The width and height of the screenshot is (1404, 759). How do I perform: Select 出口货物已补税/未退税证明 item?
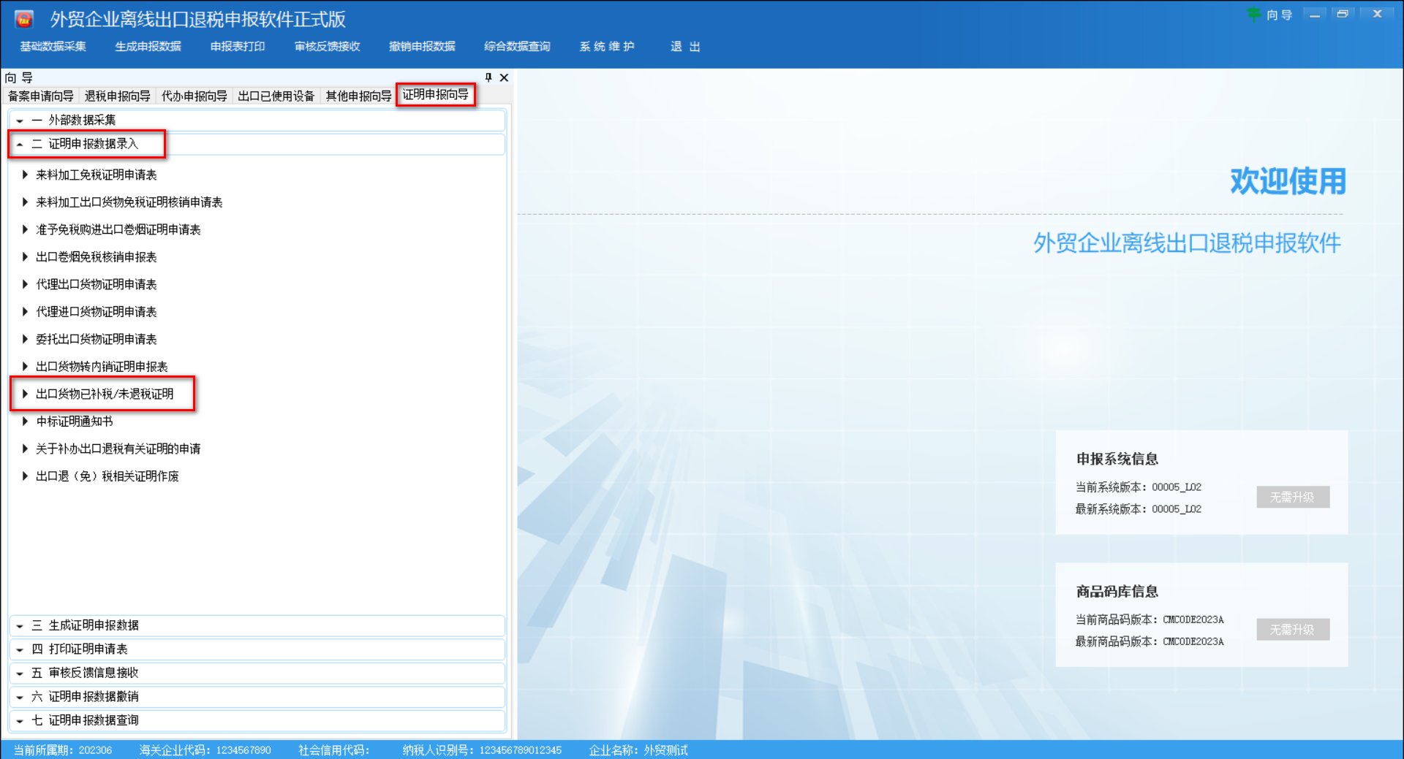coord(104,394)
